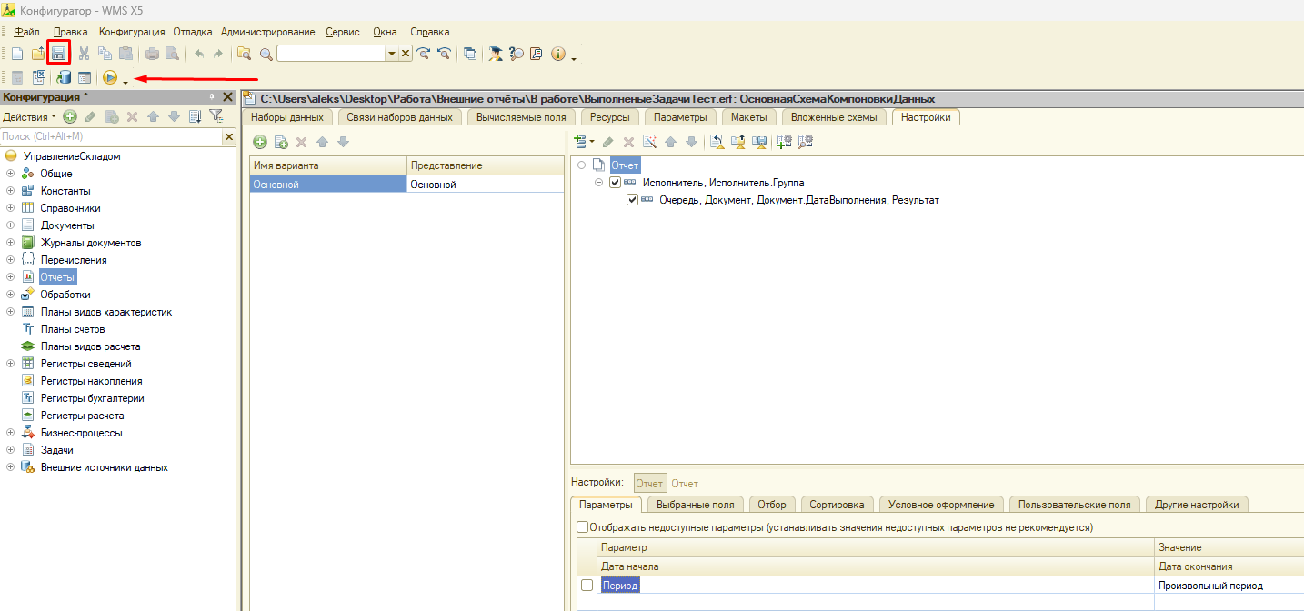Open the Файл menu

27,32
